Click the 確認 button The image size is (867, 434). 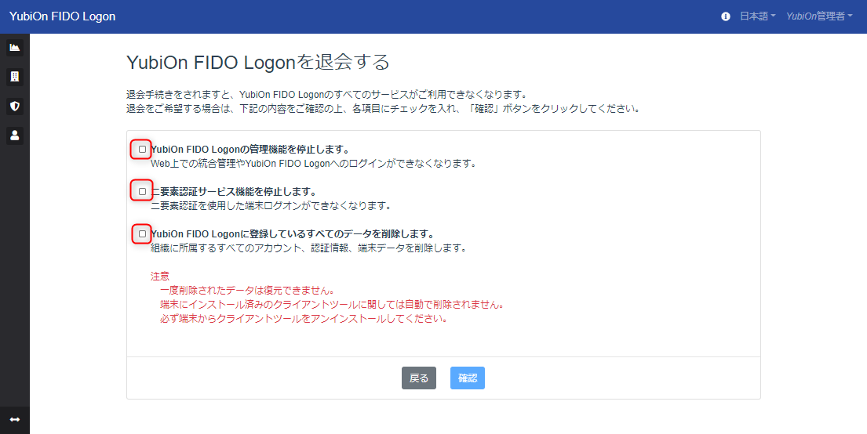tap(467, 378)
